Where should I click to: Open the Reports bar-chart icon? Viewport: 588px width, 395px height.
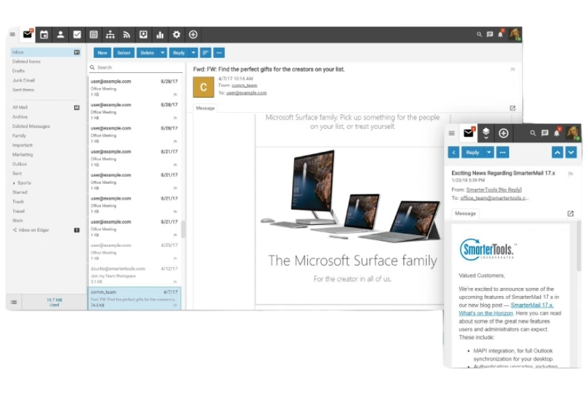pos(161,34)
